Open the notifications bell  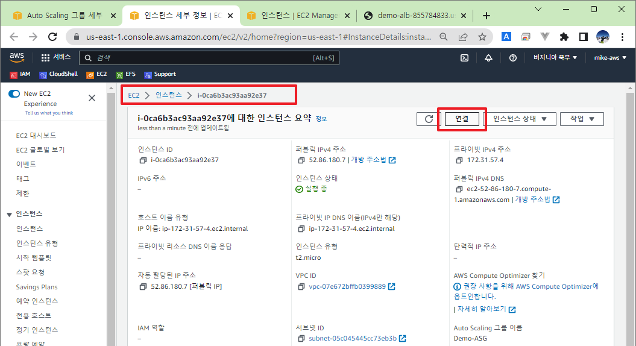[x=488, y=58]
